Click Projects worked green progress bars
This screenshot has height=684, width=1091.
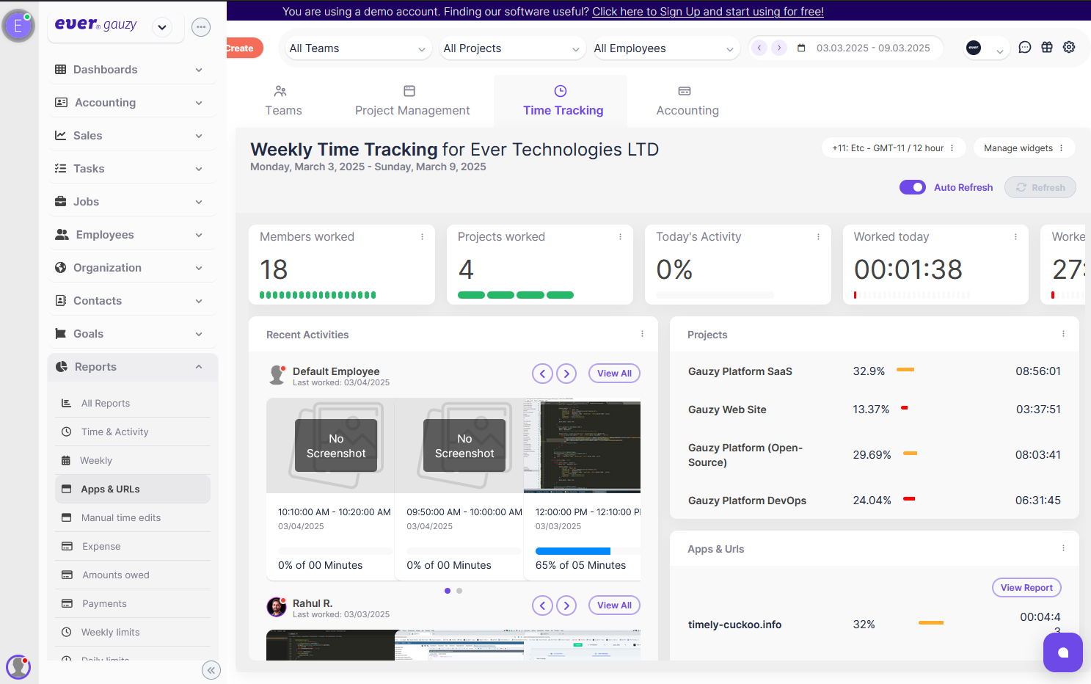[x=516, y=295]
